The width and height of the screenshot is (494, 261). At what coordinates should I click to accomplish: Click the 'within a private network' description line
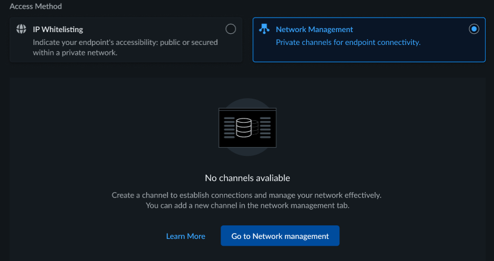click(x=75, y=53)
